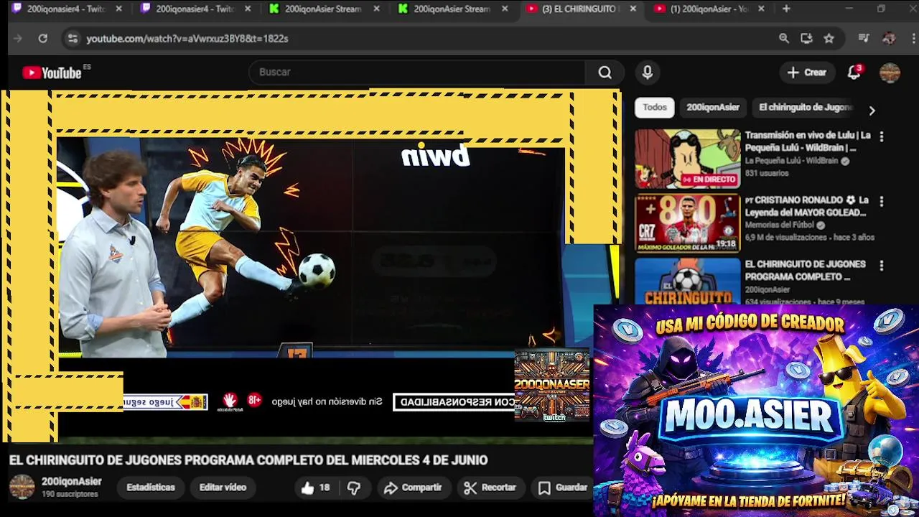
Task: Start voice search with the microphone icon
Action: pos(648,73)
